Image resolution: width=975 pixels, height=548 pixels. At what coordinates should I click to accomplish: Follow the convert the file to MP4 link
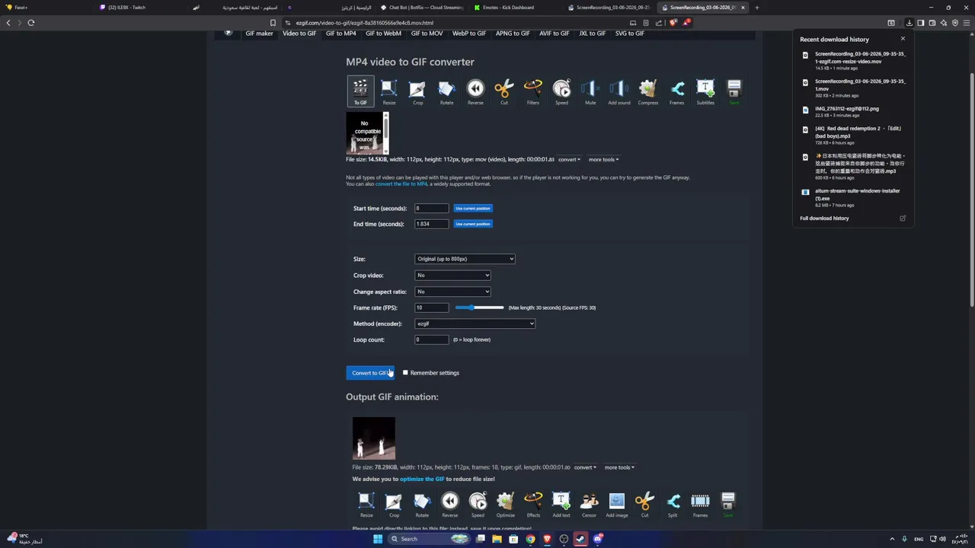coord(401,184)
